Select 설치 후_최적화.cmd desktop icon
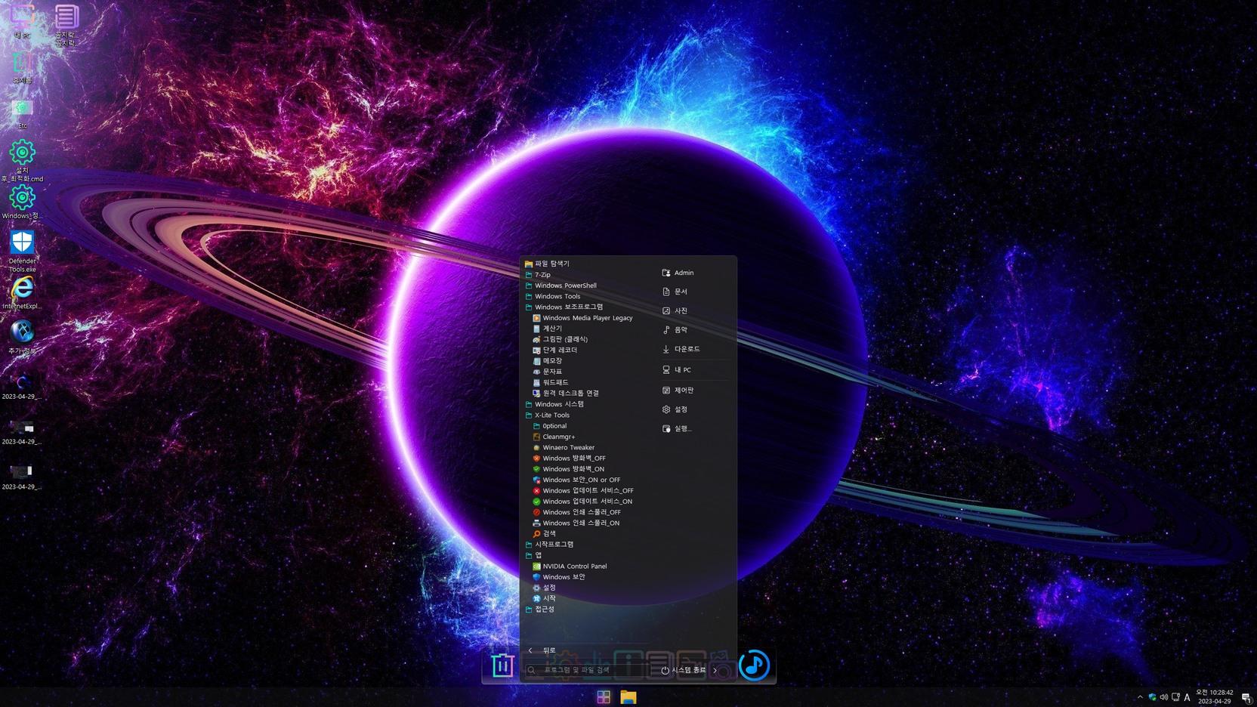 coord(22,161)
